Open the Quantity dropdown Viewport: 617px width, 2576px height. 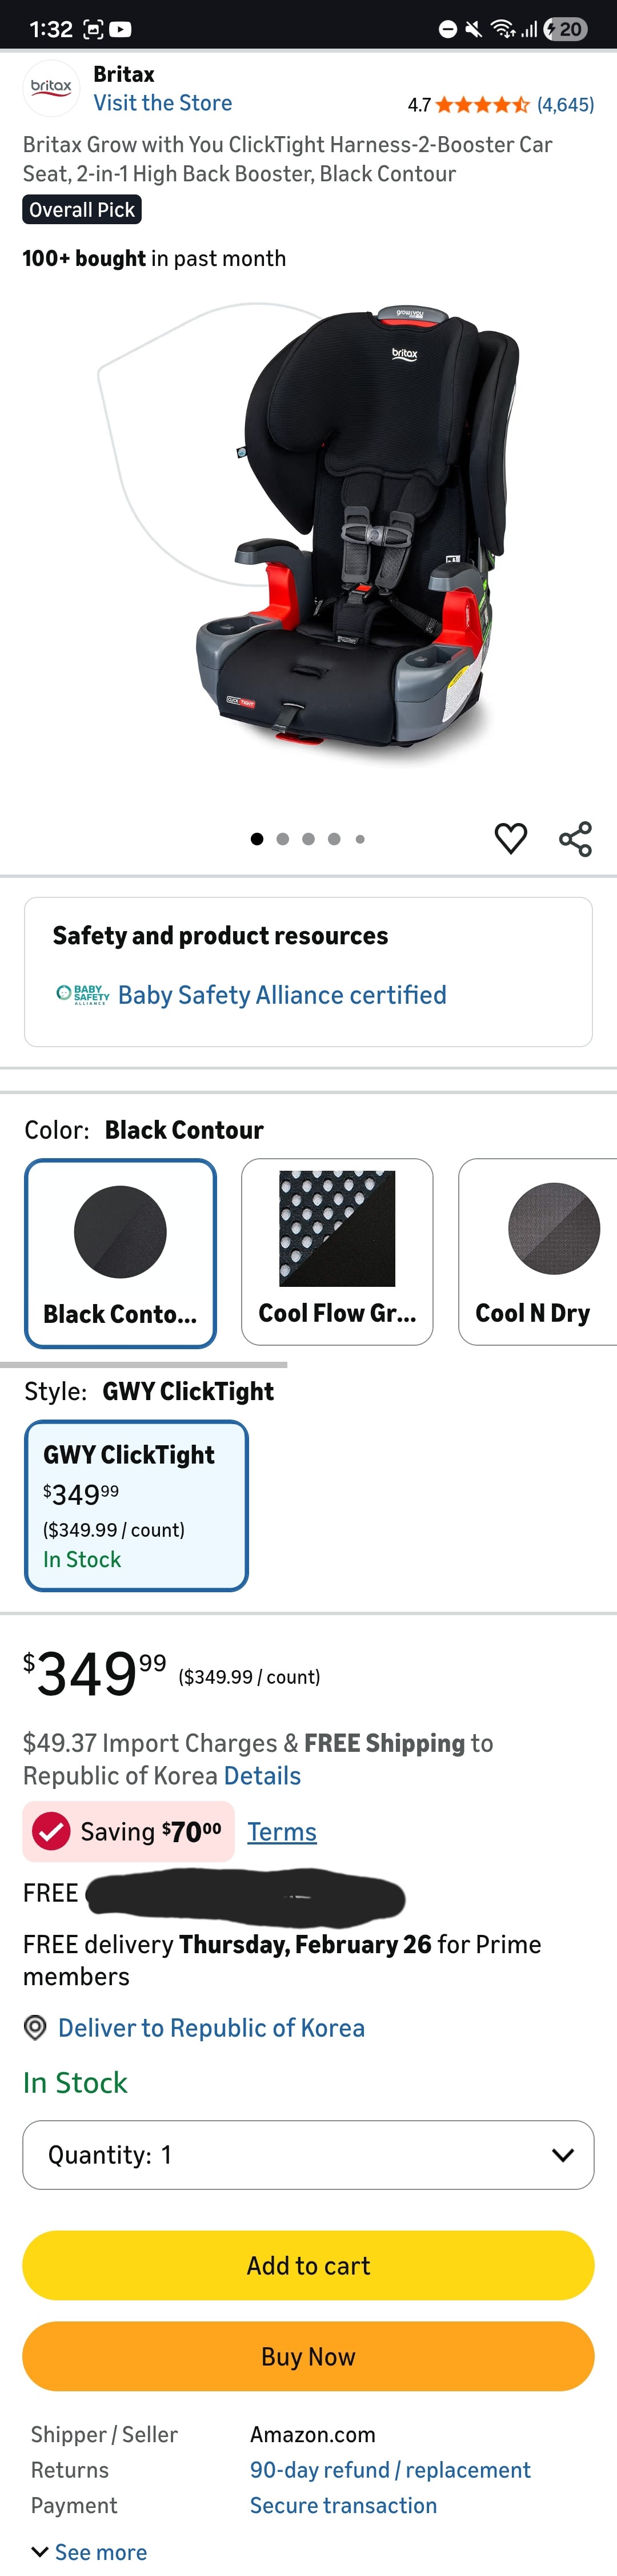click(x=308, y=2154)
